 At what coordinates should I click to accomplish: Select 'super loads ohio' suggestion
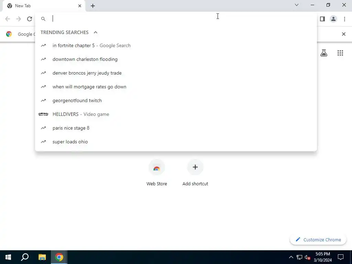(176, 142)
